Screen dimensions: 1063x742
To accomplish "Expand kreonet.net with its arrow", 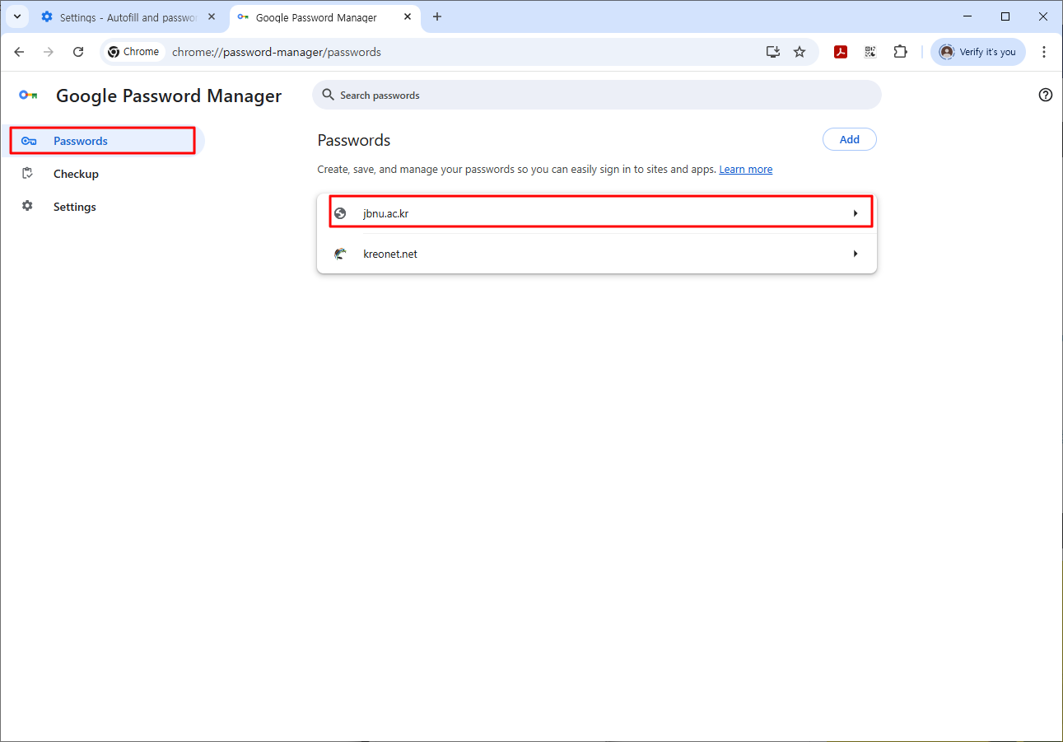I will 856,254.
